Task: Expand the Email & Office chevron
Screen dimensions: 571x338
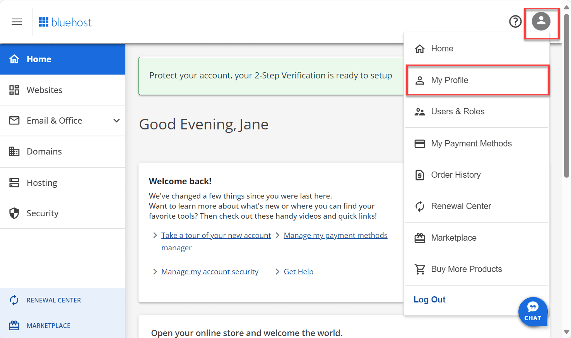Action: (116, 121)
